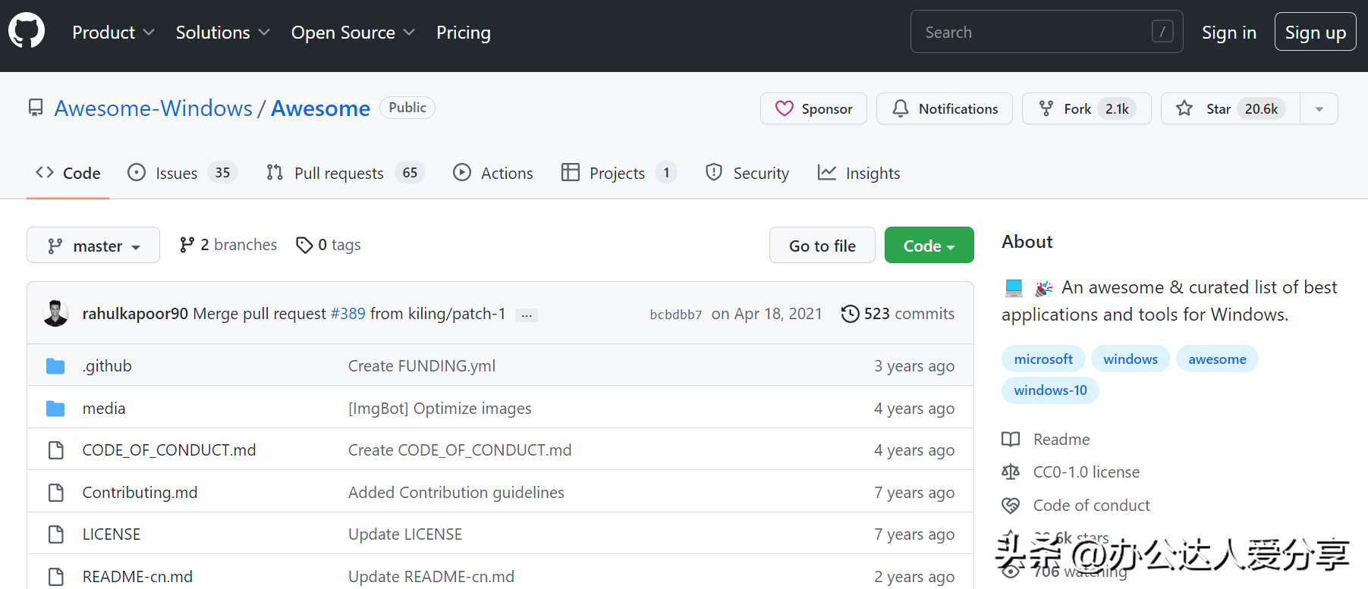This screenshot has height=589, width=1368.
Task: Click the Notifications bell button
Action: point(945,108)
